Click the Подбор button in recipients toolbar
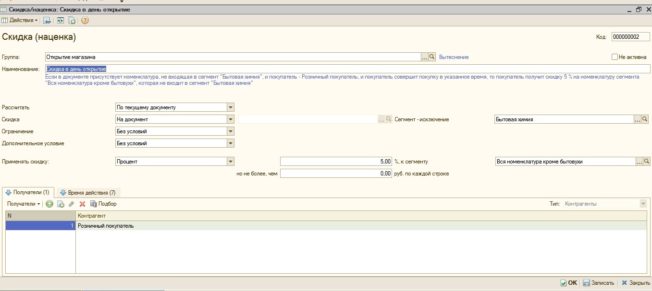 104,204
